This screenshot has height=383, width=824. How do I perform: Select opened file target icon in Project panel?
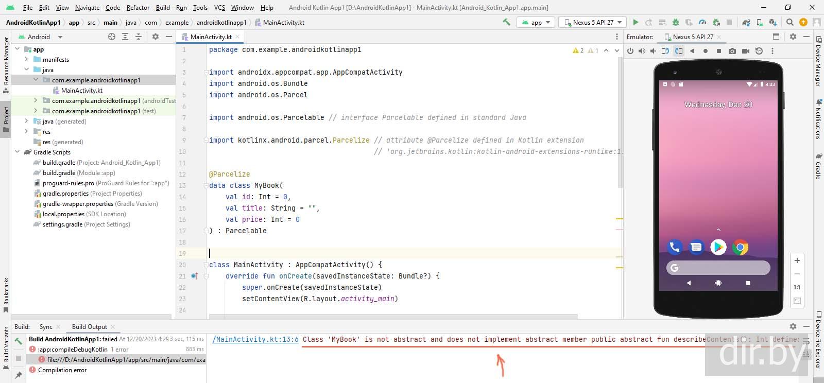pos(112,37)
